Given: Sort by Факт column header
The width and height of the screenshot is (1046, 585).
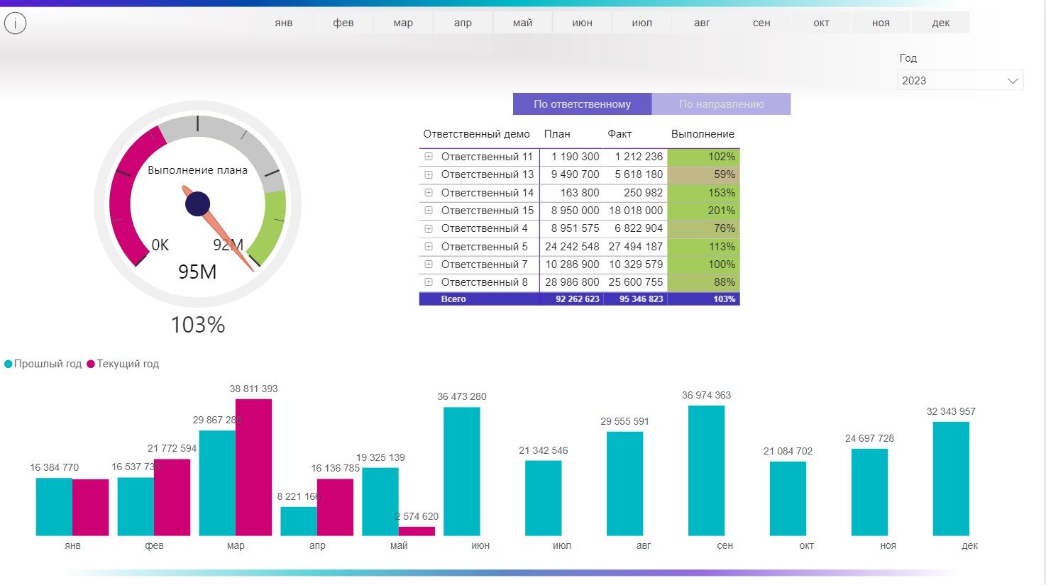Looking at the screenshot, I should pyautogui.click(x=620, y=134).
